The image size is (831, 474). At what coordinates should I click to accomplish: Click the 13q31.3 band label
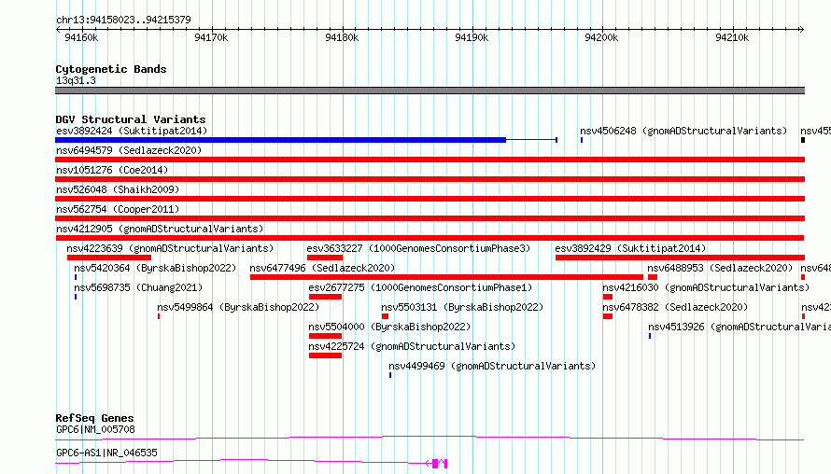click(76, 80)
